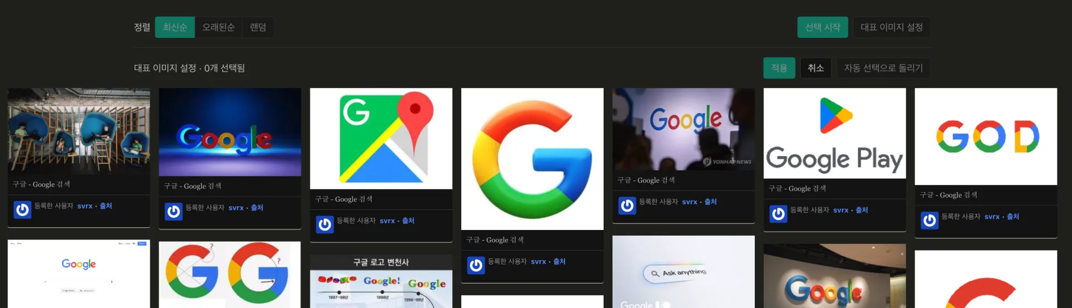This screenshot has width=1072, height=308.
Task: Click the user avatar icon under the Google Maps image
Action: pos(325,224)
